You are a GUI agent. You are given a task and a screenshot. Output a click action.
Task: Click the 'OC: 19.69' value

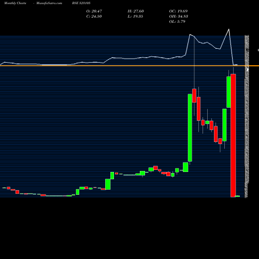178,11
